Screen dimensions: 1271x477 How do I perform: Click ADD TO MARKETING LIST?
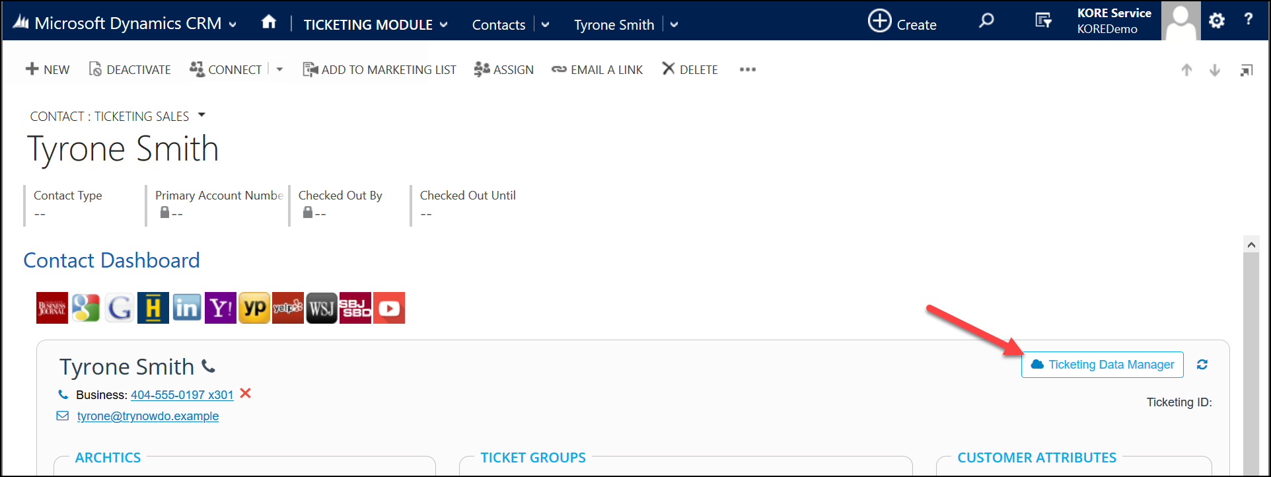tap(379, 69)
